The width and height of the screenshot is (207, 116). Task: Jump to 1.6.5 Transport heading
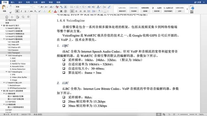point(14,53)
